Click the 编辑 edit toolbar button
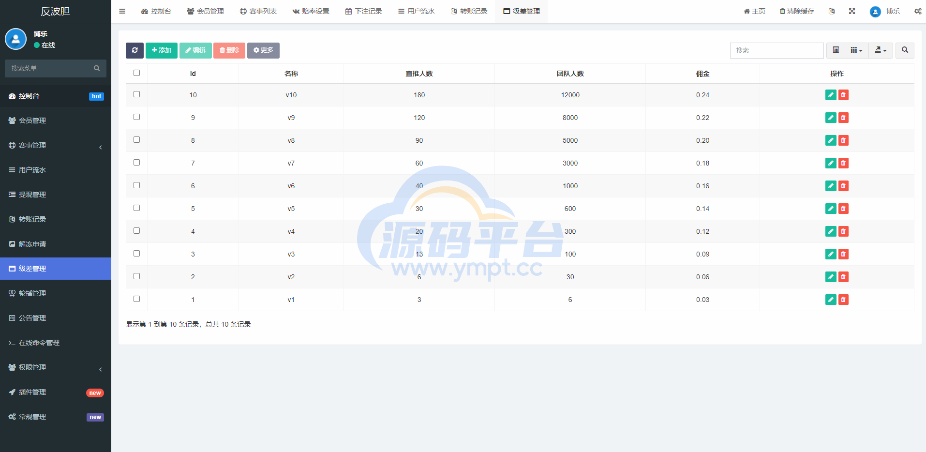 coord(195,50)
